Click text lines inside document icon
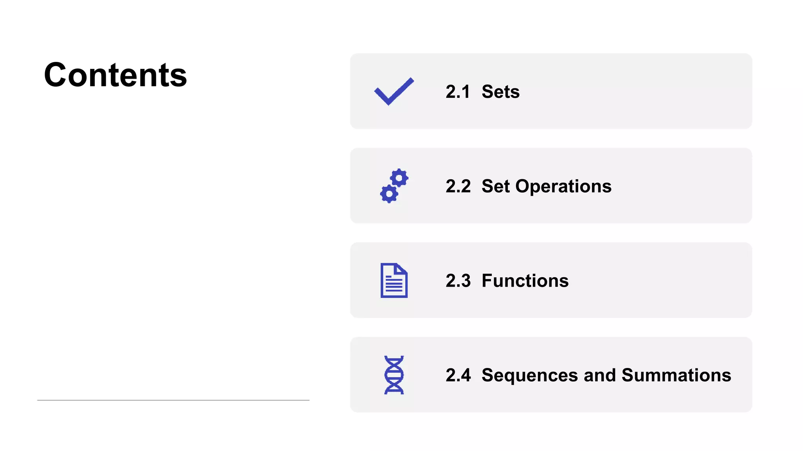Viewport: 803px width, 451px height. (x=394, y=284)
